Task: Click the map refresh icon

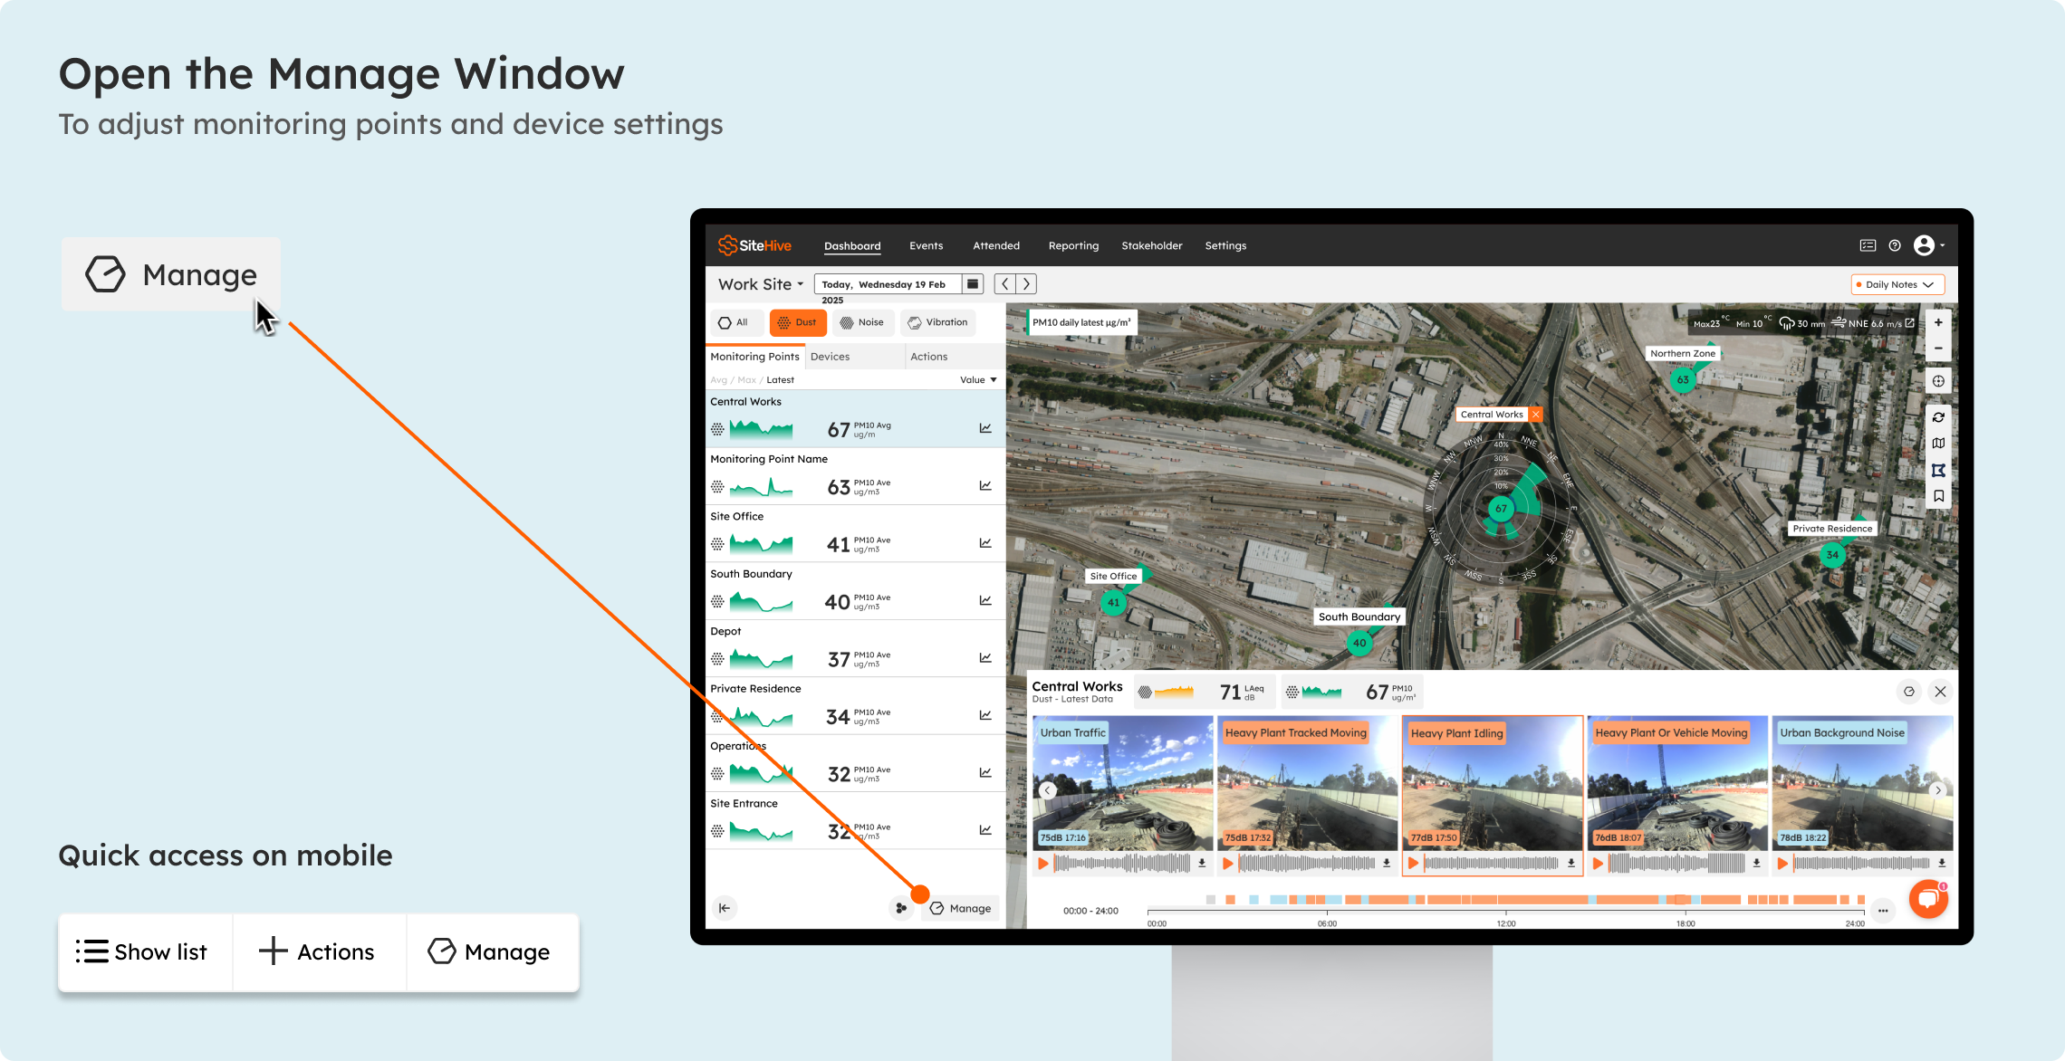Action: (1938, 417)
